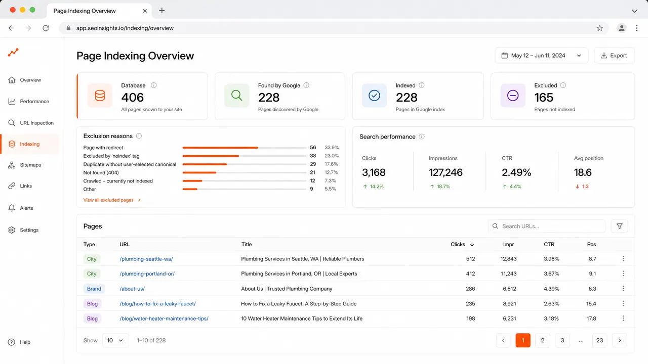Open URL Inspection page
Image resolution: width=648 pixels, height=364 pixels.
(x=29, y=123)
